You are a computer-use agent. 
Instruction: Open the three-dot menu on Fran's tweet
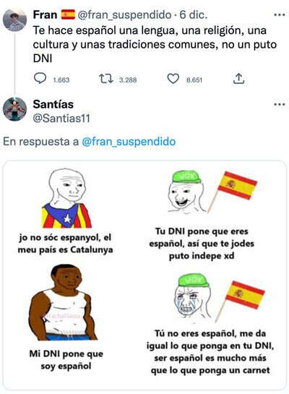[280, 15]
